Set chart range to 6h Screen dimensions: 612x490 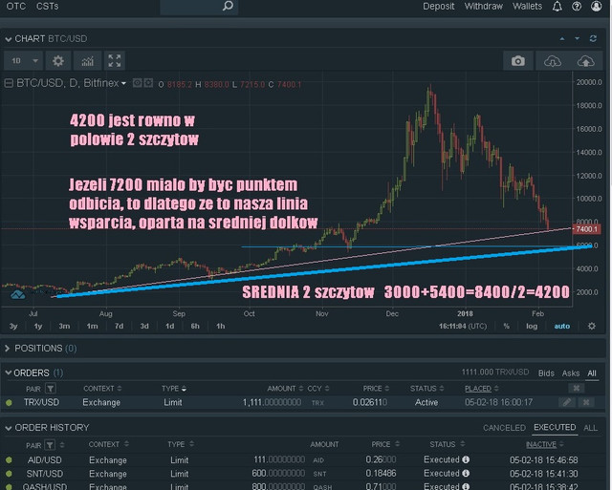195,326
